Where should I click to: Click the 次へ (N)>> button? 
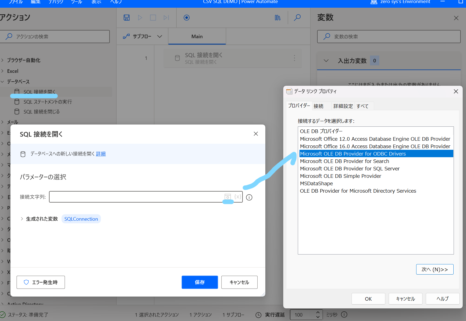pos(435,269)
